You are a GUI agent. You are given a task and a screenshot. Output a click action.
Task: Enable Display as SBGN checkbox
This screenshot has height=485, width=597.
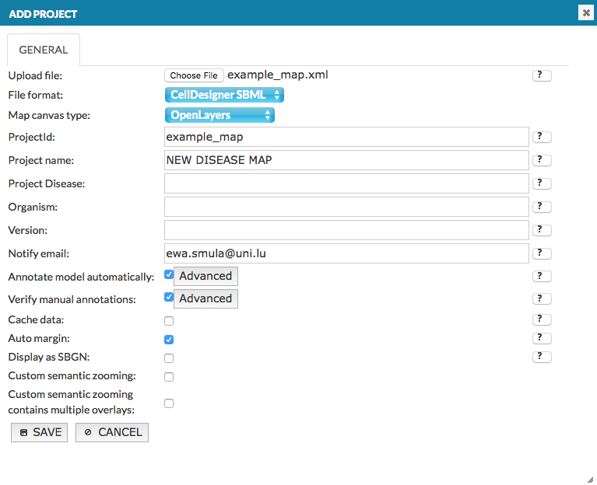pyautogui.click(x=169, y=358)
